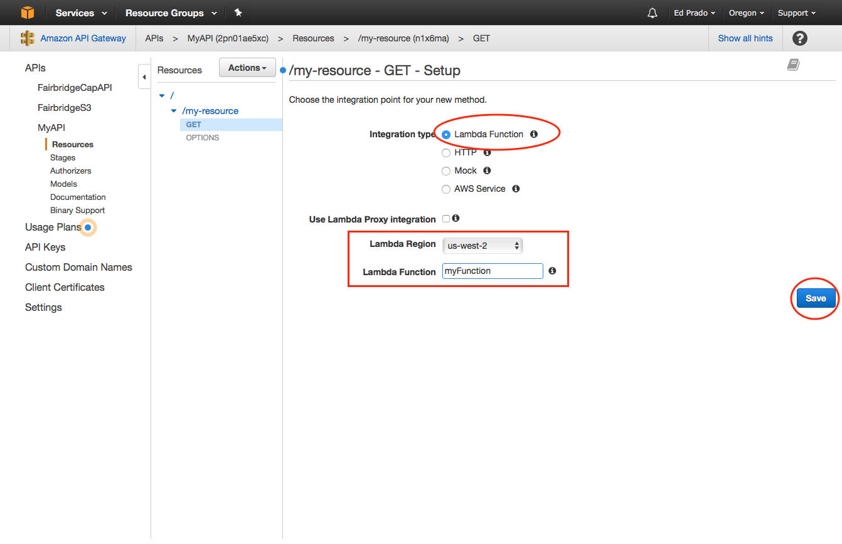Image resolution: width=842 pixels, height=544 pixels.
Task: Click info icon beside AWS Service option
Action: pos(516,189)
